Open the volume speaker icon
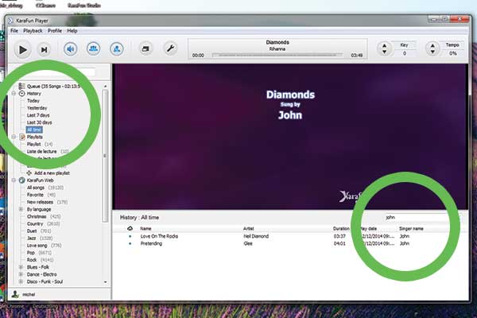This screenshot has height=318, width=477. (x=70, y=48)
